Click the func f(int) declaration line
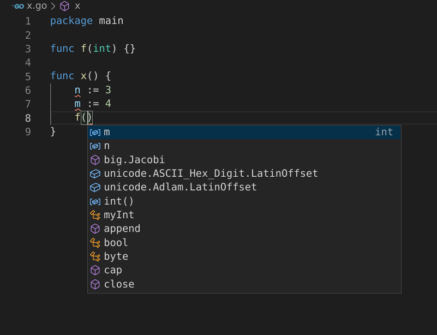The width and height of the screenshot is (437, 335). point(93,49)
